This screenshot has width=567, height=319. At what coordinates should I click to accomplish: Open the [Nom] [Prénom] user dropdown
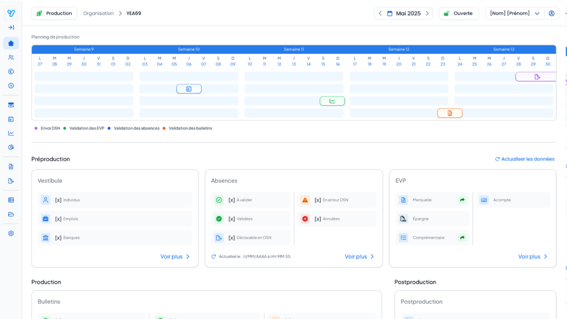click(515, 13)
